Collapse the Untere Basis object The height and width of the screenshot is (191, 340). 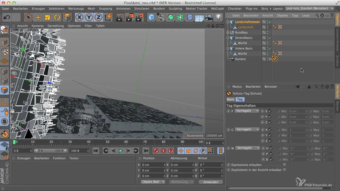coord(228,48)
